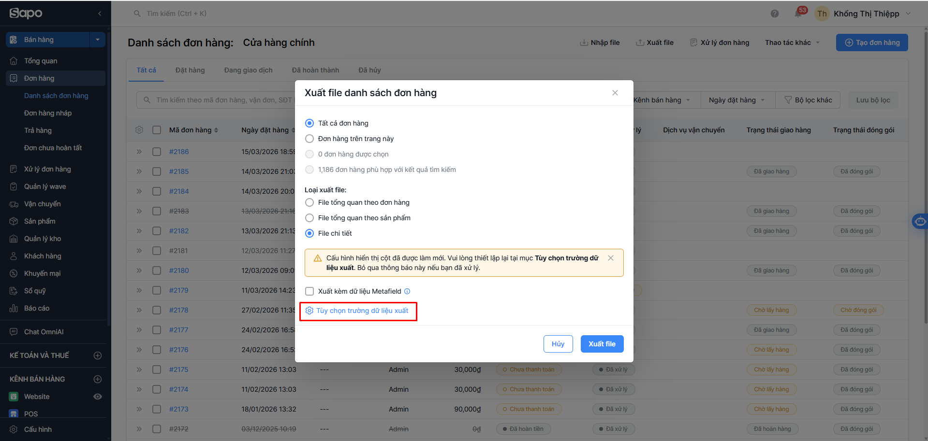Click the notification bell icon
The width and height of the screenshot is (928, 441).
[x=798, y=14]
